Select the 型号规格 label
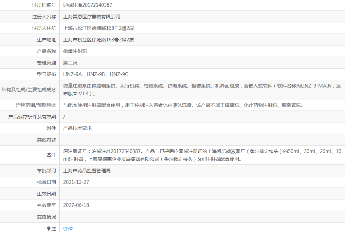The width and height of the screenshot is (345, 232). [47, 74]
